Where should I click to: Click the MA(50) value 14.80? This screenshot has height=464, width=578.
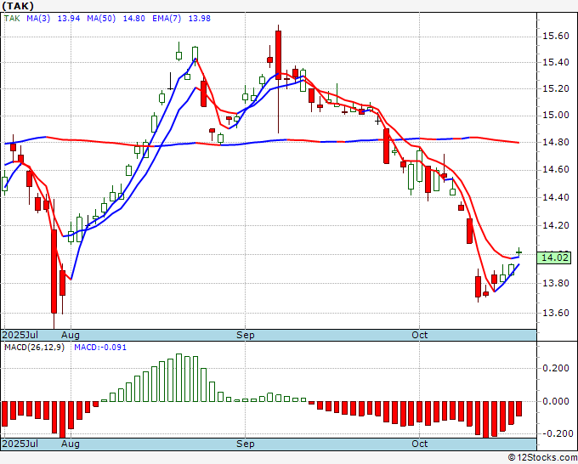(x=133, y=19)
